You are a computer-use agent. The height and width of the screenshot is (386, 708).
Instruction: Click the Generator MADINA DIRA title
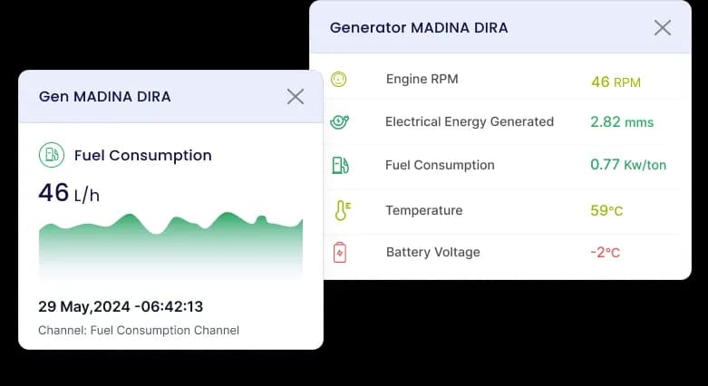[419, 28]
